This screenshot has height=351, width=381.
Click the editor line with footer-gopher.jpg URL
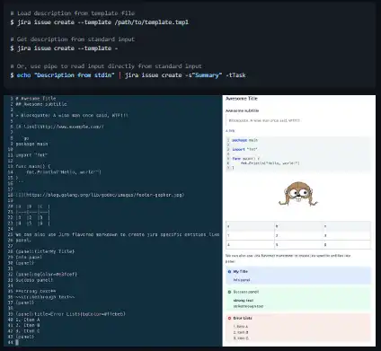(100, 195)
